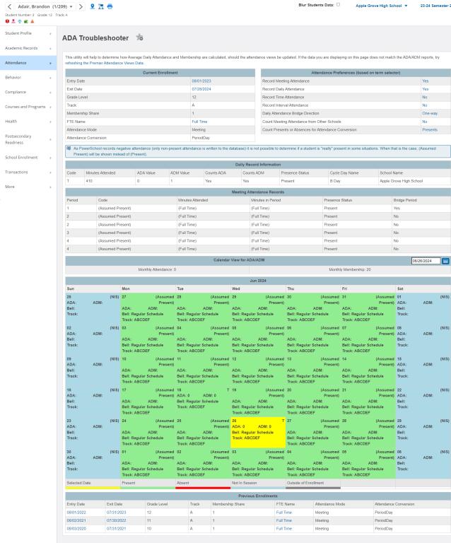
Task: Click the info icon in the PowerSchool note
Action: [x=69, y=148]
